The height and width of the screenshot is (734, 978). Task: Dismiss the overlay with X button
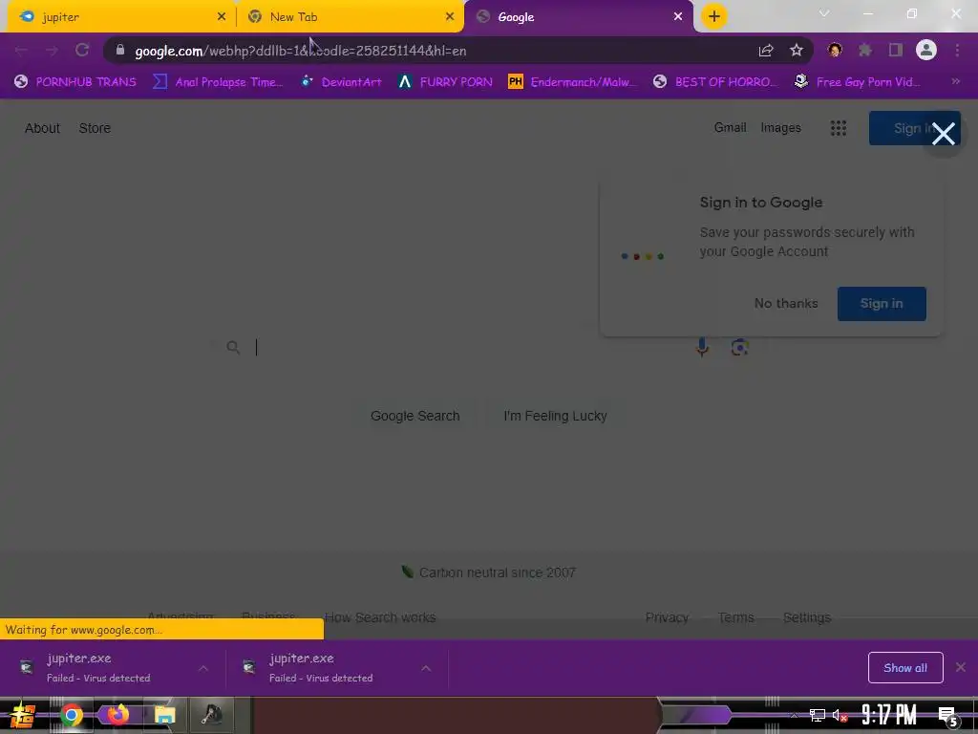tap(943, 134)
